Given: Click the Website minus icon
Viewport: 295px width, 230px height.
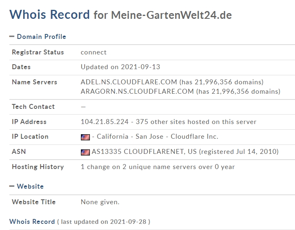Looking at the screenshot, I should (x=12, y=186).
